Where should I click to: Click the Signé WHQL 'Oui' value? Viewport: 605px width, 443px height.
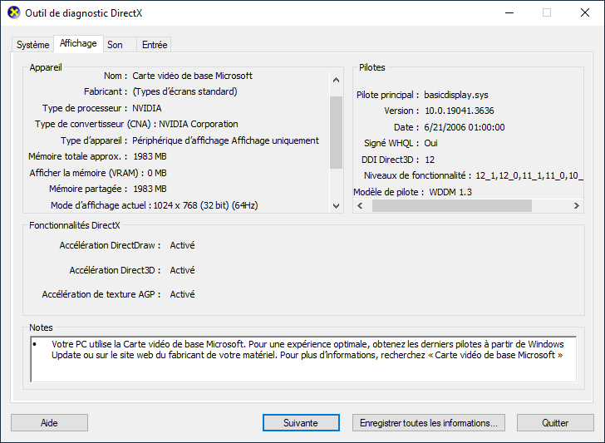click(431, 143)
